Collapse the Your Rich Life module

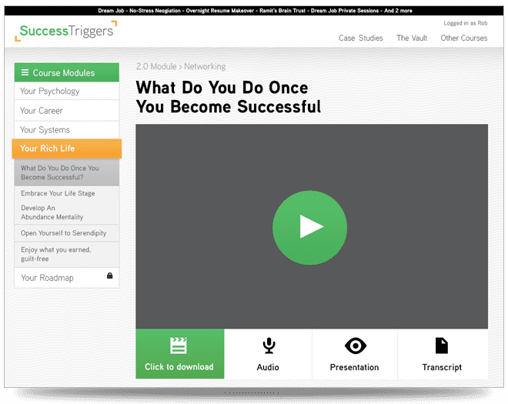(67, 149)
